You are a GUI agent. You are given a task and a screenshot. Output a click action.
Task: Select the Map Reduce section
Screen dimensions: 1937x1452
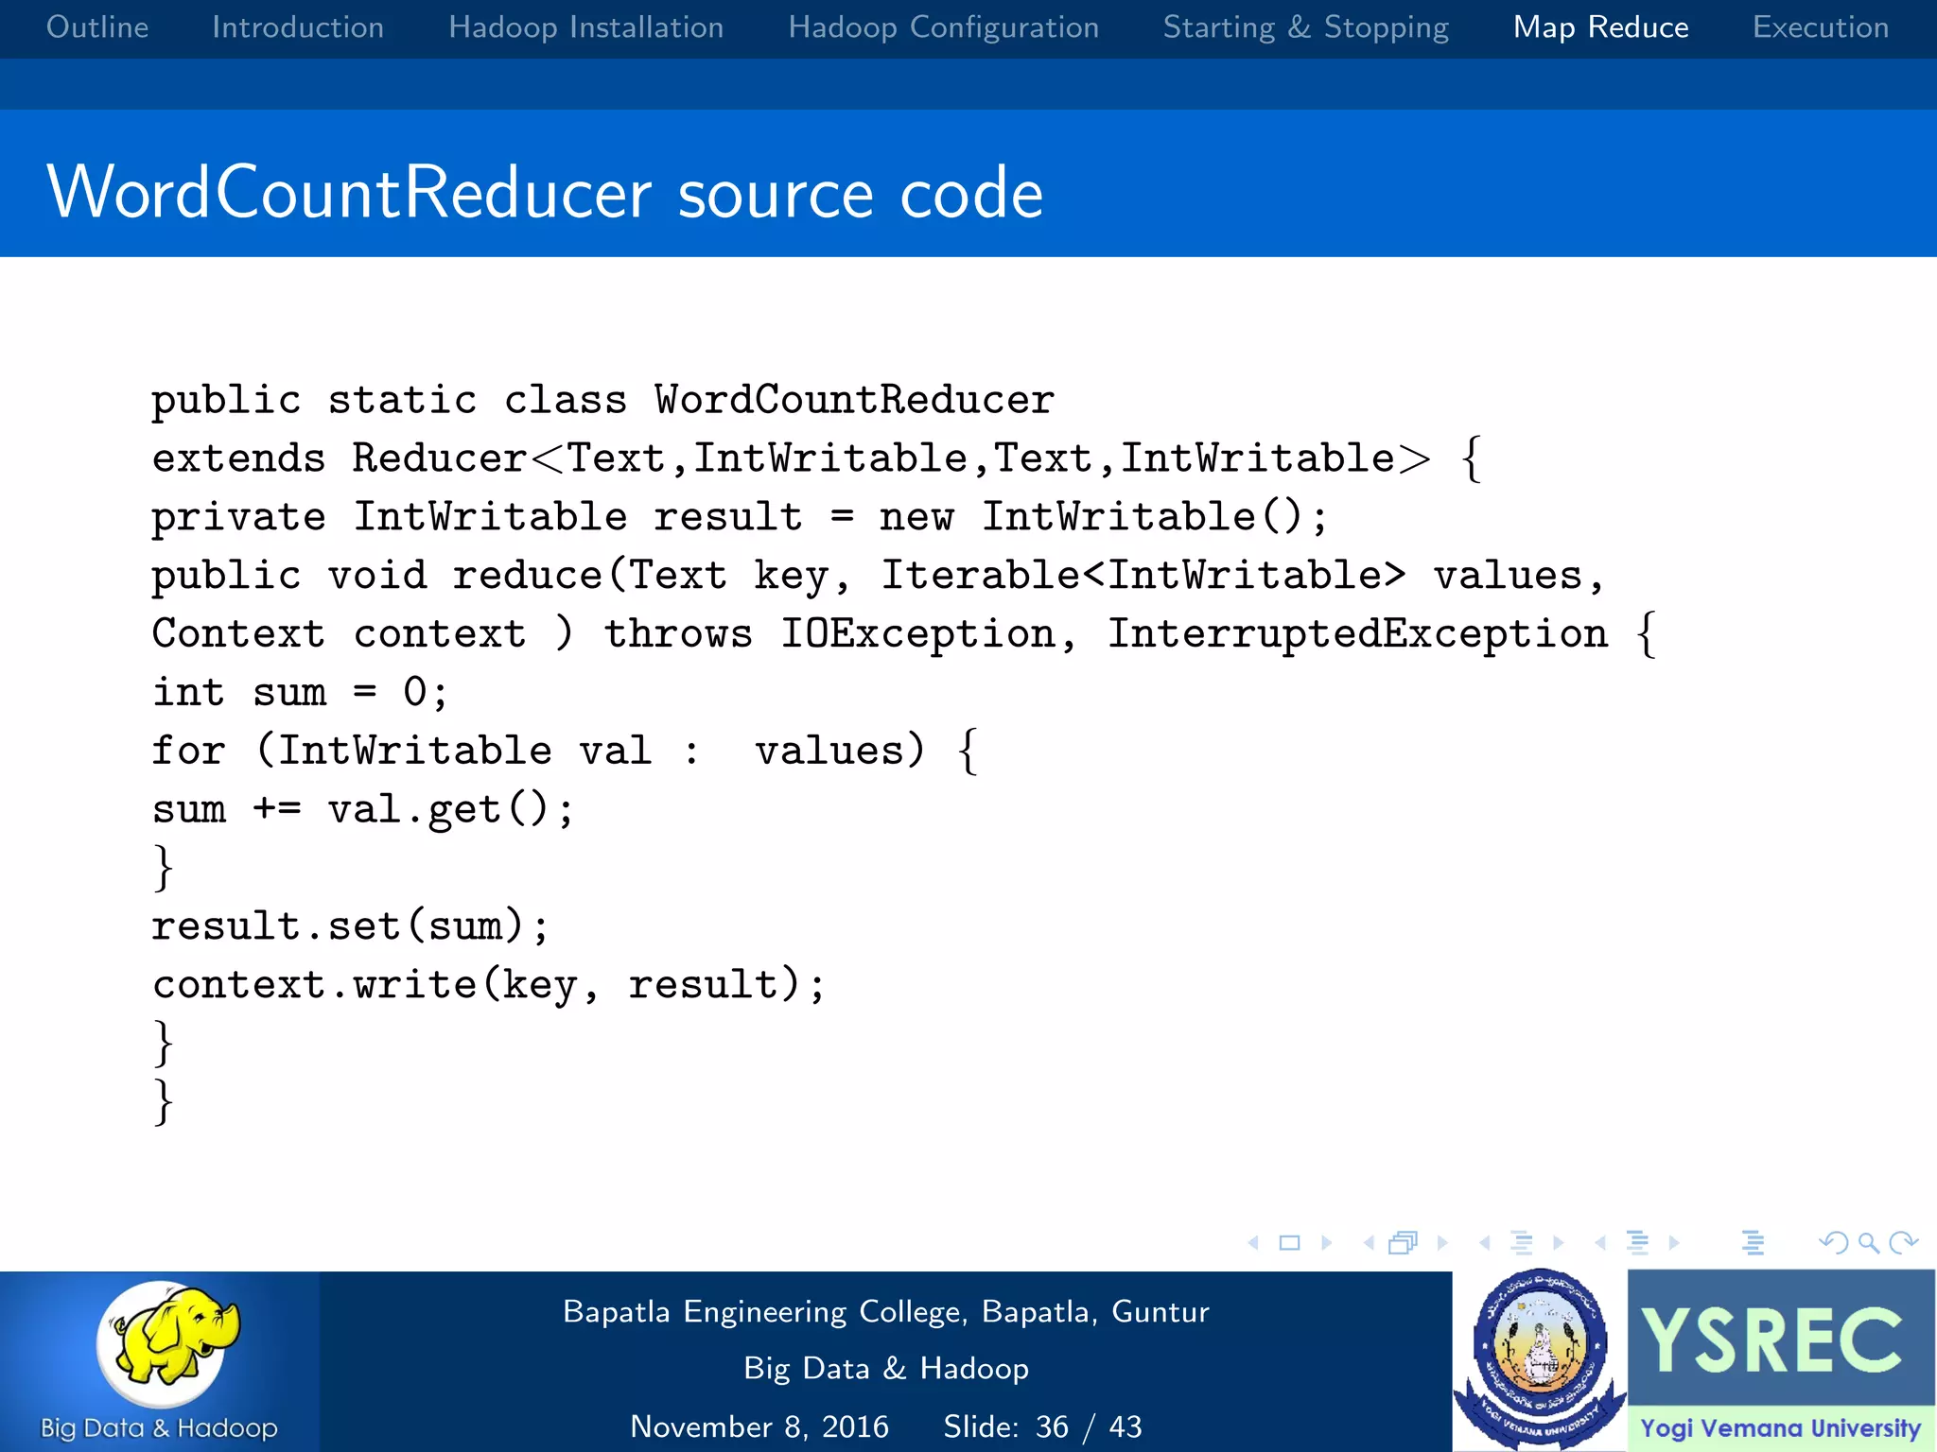(1601, 27)
